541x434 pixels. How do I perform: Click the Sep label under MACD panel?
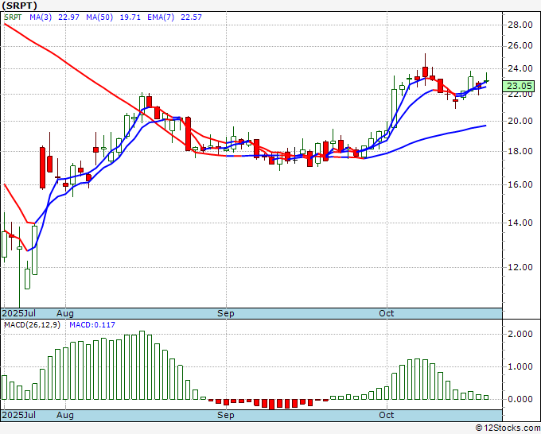(x=226, y=415)
